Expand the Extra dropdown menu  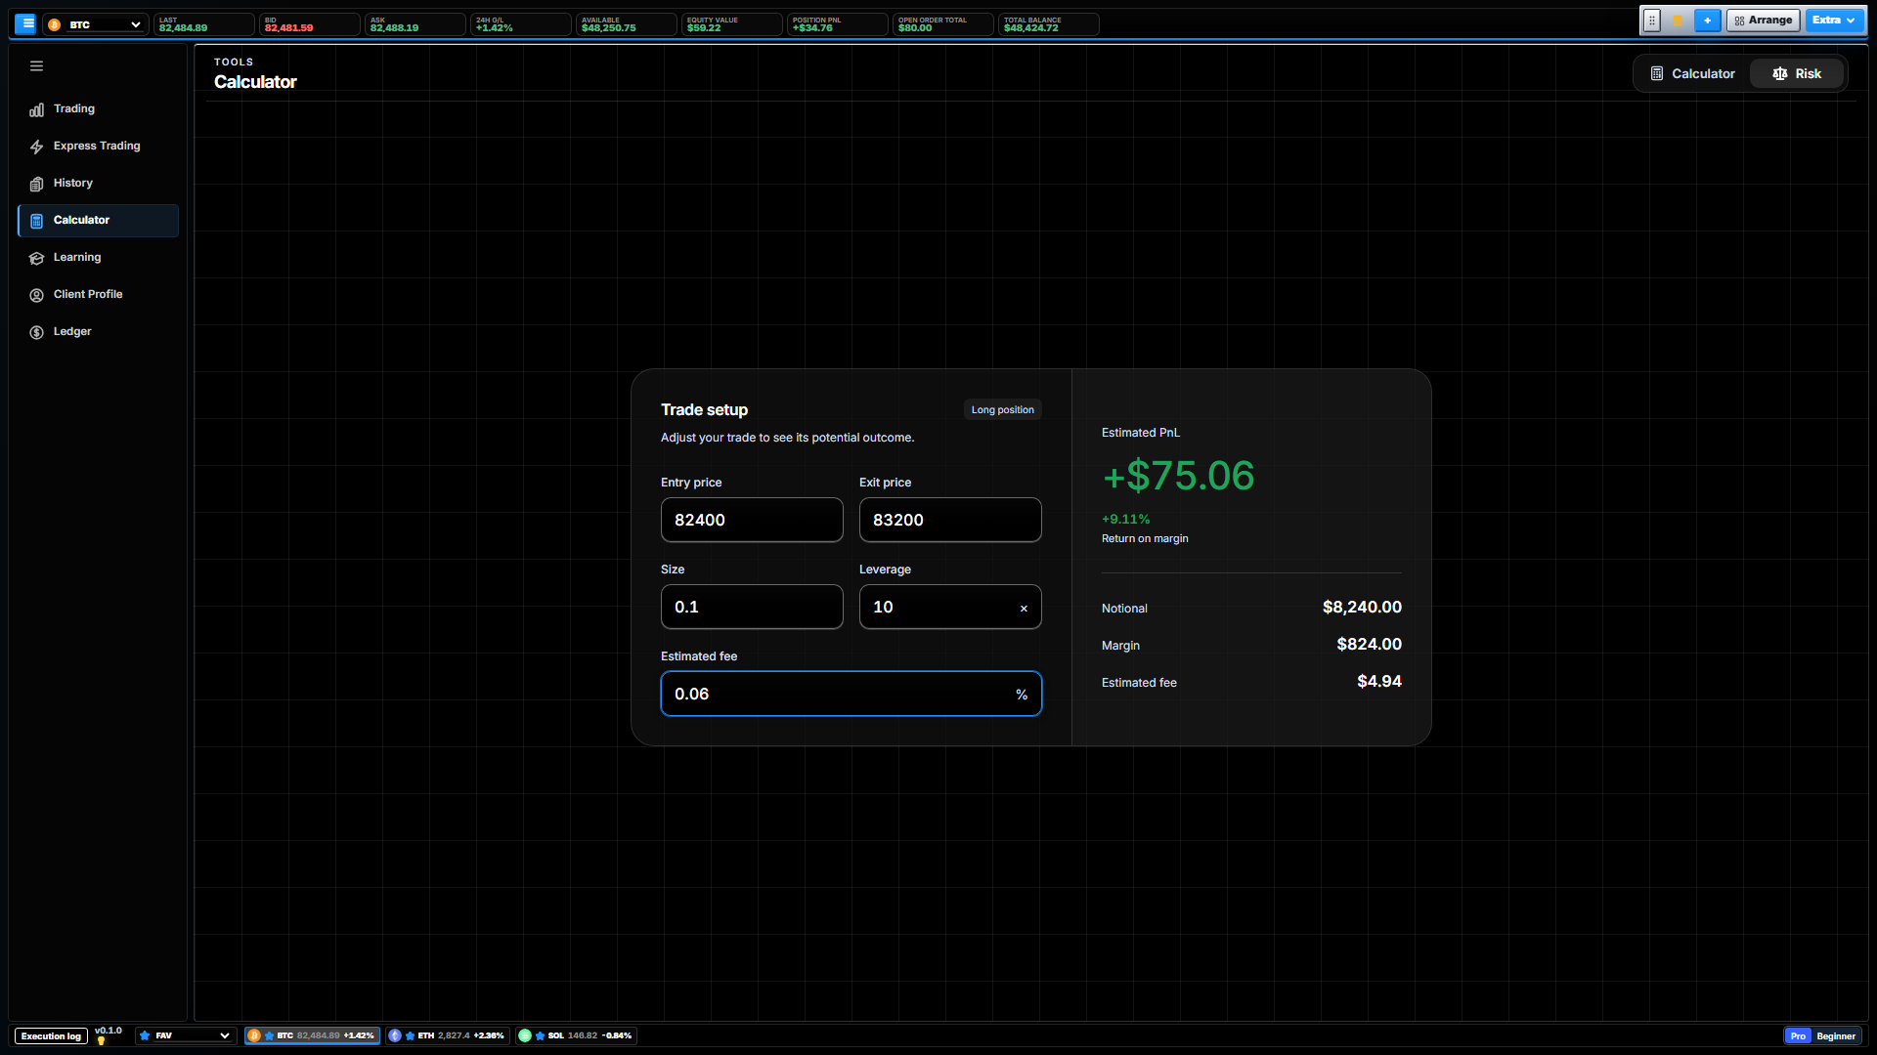[1834, 21]
